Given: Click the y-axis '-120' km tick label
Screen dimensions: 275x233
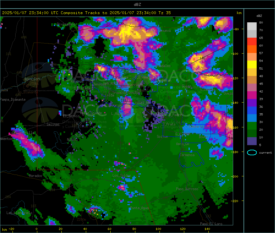Looking at the screenshot, I should click(x=235, y=78).
